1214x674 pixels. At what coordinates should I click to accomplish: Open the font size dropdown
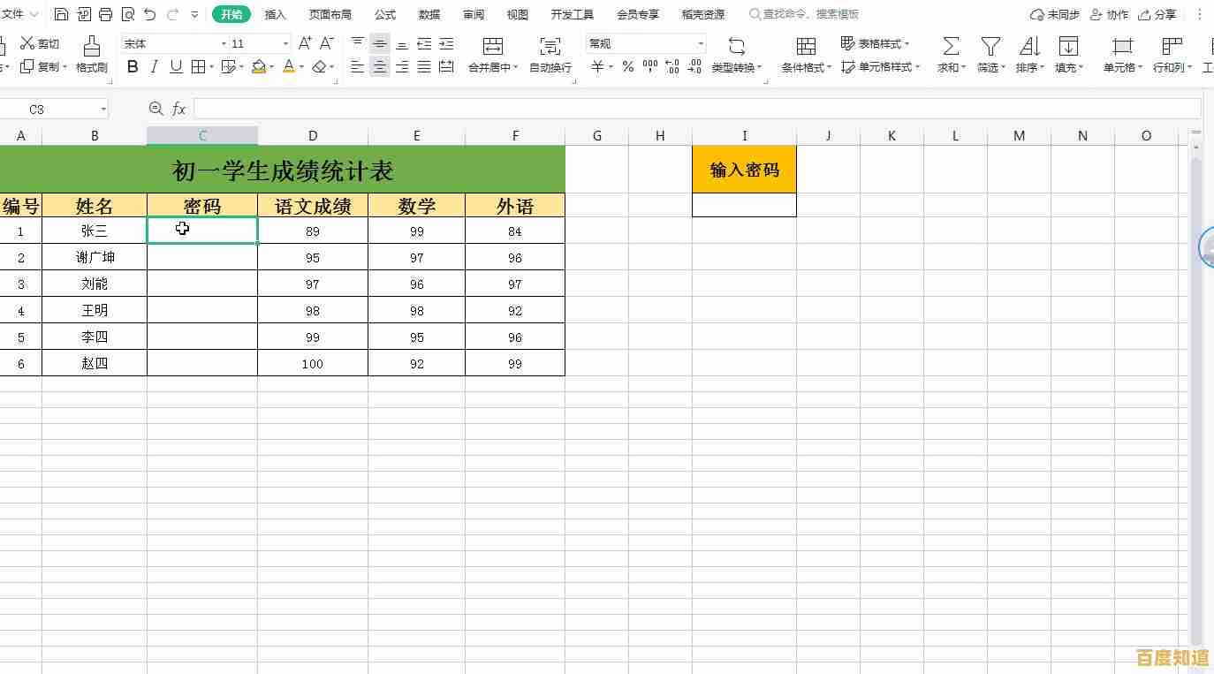285,42
